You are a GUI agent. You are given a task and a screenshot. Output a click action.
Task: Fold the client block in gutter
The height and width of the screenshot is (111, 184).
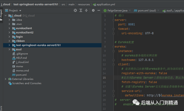pyautogui.click(x=113, y=65)
